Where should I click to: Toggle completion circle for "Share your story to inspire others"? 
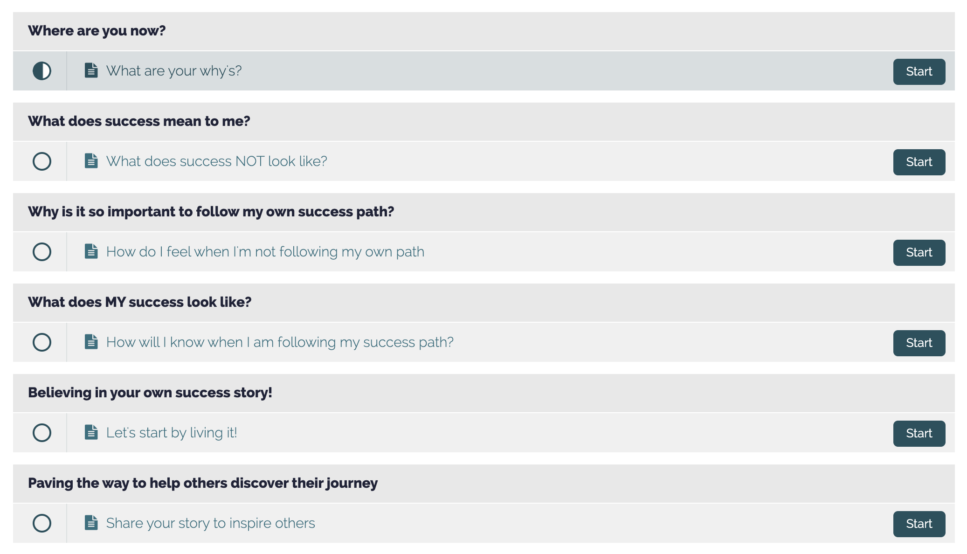42,523
